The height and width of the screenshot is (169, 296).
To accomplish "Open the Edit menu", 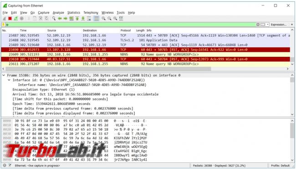I will tap(14, 13).
